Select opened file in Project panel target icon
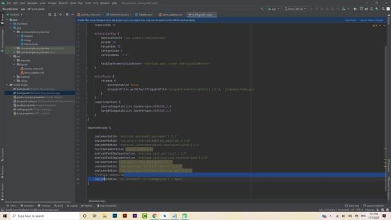Image resolution: width=391 pixels, height=220 pixels. click(x=50, y=15)
